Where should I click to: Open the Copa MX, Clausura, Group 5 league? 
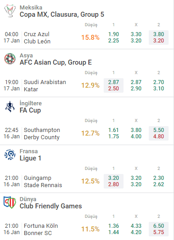(62, 14)
